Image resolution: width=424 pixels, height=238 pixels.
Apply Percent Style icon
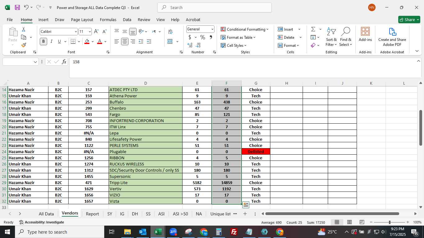tap(203, 37)
